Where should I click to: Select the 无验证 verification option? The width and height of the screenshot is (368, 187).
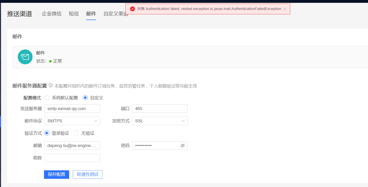click(x=76, y=133)
